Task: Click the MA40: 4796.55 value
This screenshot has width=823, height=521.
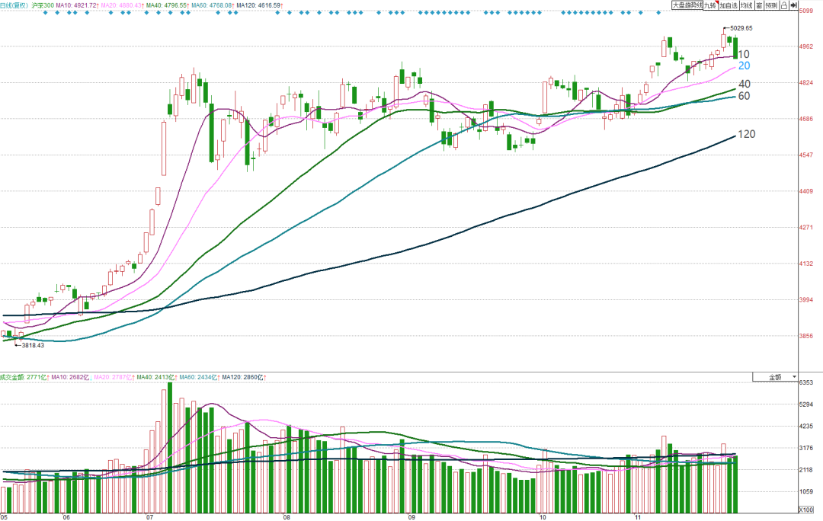Action: (x=166, y=5)
